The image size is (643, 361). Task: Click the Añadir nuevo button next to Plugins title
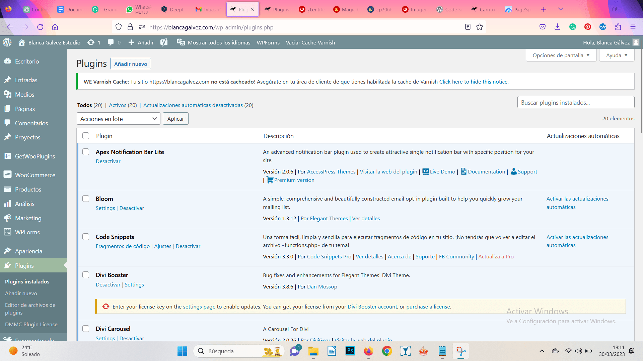pyautogui.click(x=131, y=64)
